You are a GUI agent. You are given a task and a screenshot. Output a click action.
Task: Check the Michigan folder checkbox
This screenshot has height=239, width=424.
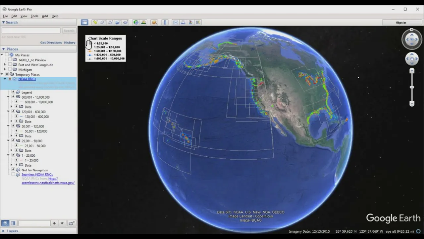(10, 69)
